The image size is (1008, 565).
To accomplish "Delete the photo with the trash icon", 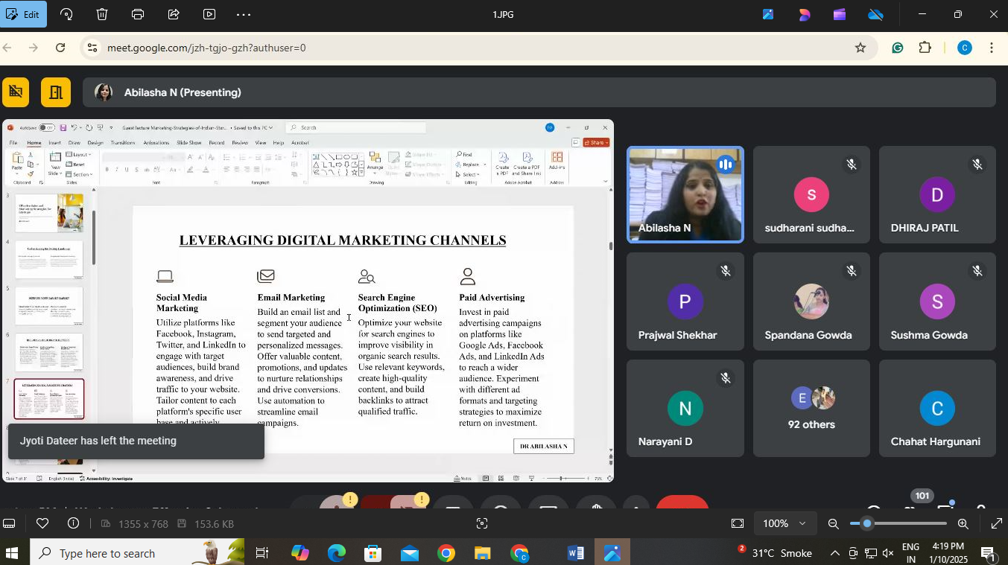I will (x=102, y=14).
